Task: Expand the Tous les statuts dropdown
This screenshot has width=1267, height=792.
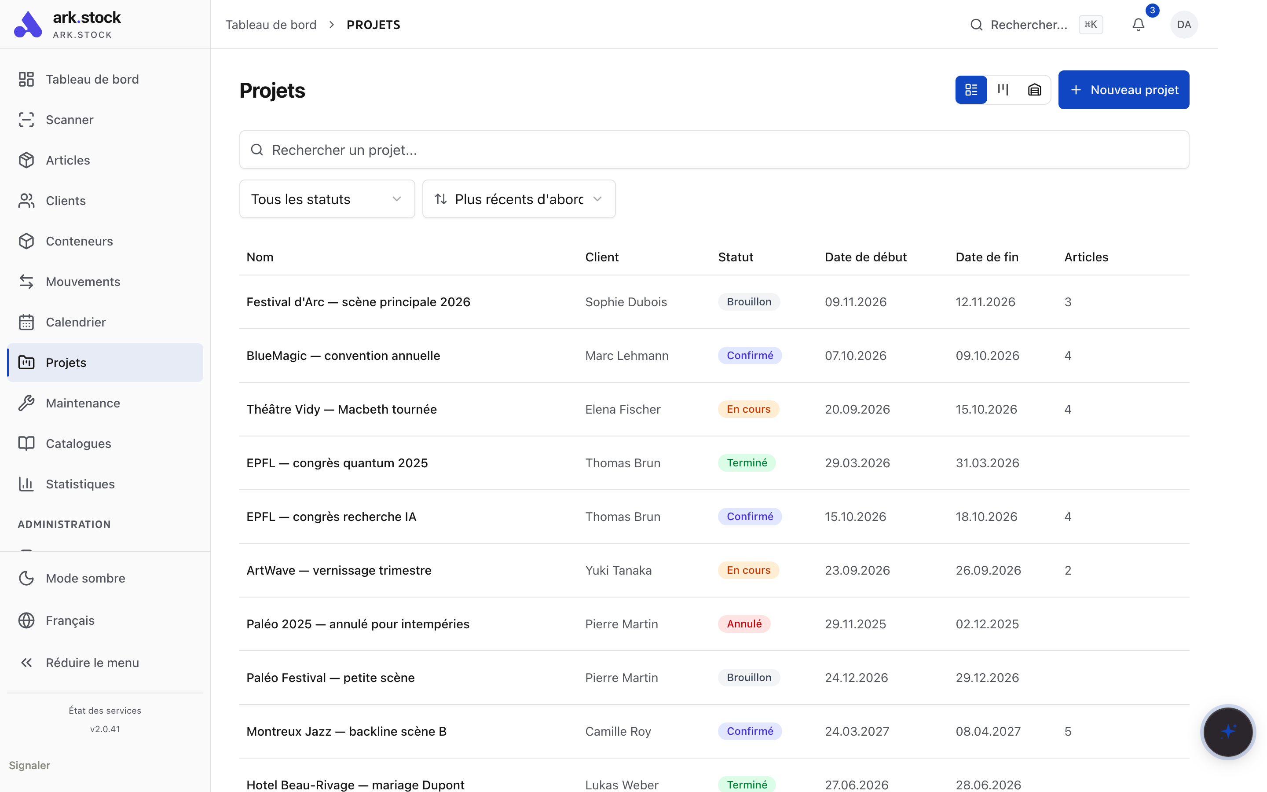Action: [327, 199]
